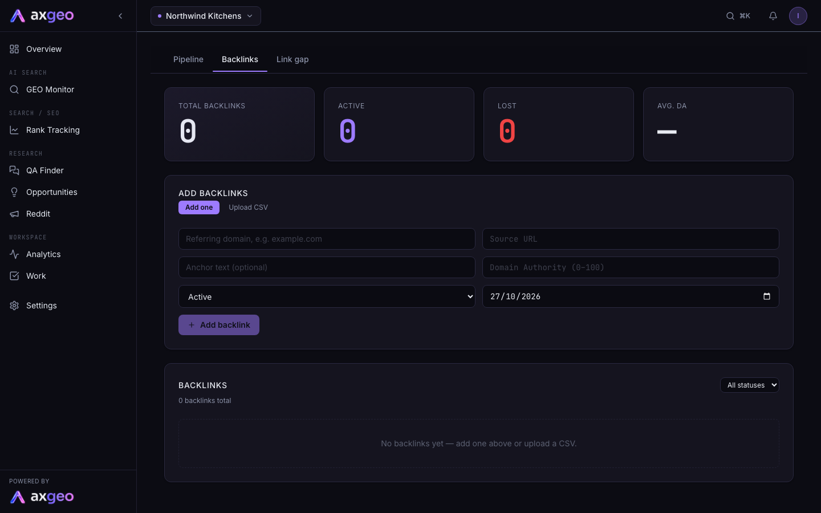Screen dimensions: 821x513
Task: Open the Active status dropdown
Action: tap(327, 296)
